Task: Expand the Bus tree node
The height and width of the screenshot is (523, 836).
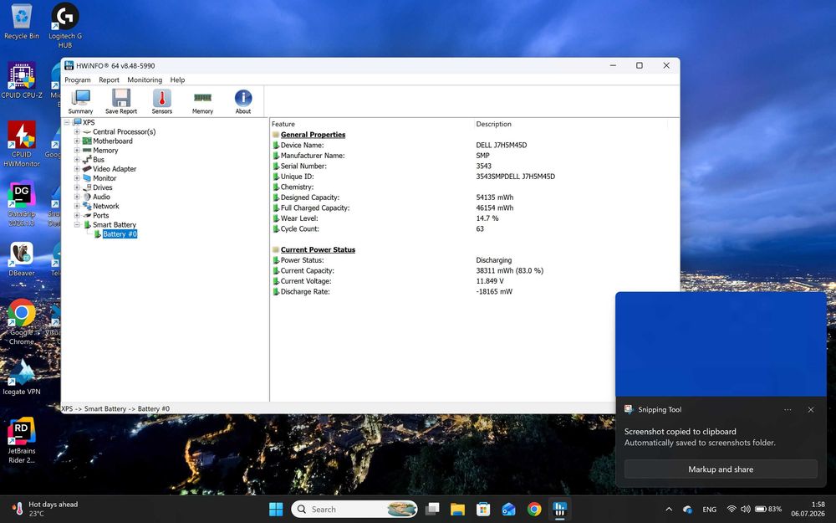Action: (77, 160)
